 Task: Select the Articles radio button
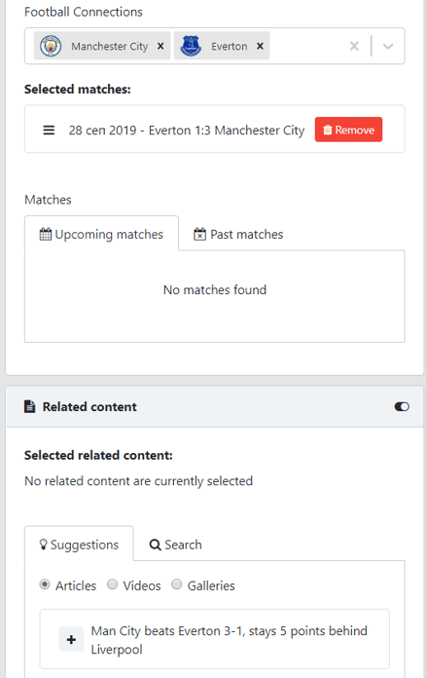[44, 584]
